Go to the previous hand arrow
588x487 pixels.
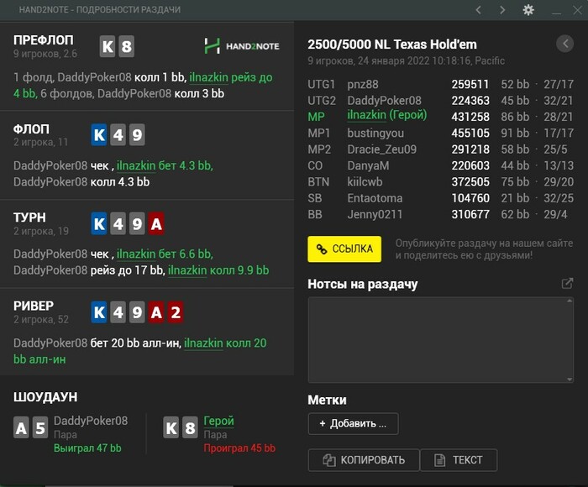pyautogui.click(x=479, y=10)
